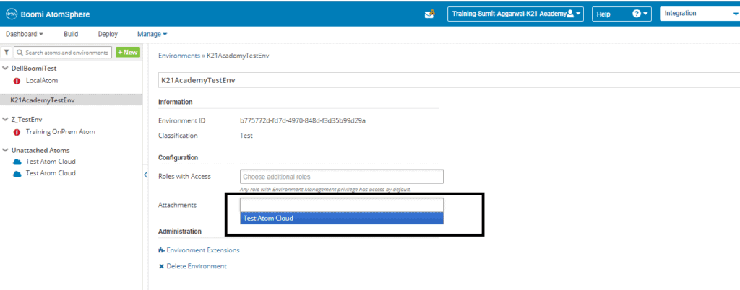Image resolution: width=740 pixels, height=290 pixels.
Task: Select the second Test Atom Cloud
Action: click(x=51, y=173)
